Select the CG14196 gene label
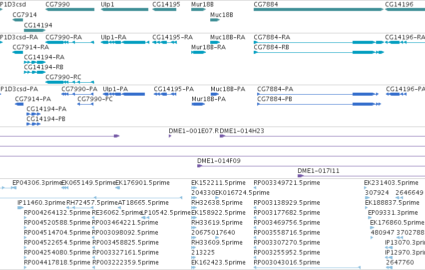The width and height of the screenshot is (425, 270). (399, 4)
